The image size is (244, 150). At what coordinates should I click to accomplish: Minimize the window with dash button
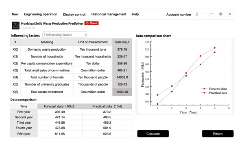point(211,14)
